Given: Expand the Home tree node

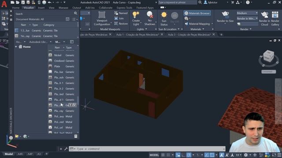Looking at the screenshot, I should [x=16, y=47].
